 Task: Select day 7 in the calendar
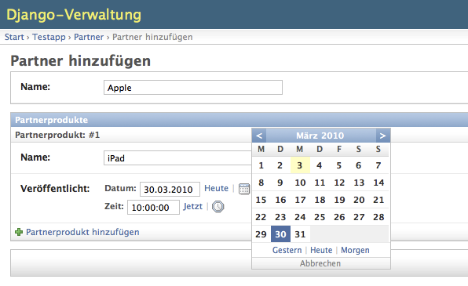pyautogui.click(x=378, y=165)
